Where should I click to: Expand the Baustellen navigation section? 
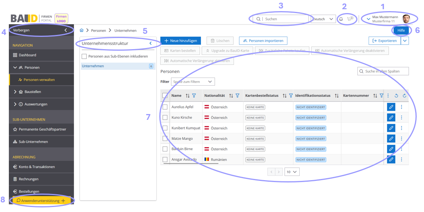(15, 92)
